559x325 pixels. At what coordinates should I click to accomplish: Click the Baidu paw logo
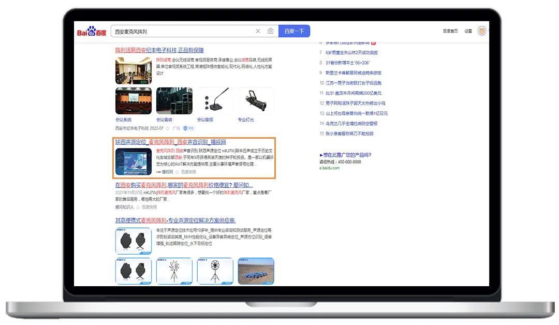click(92, 32)
